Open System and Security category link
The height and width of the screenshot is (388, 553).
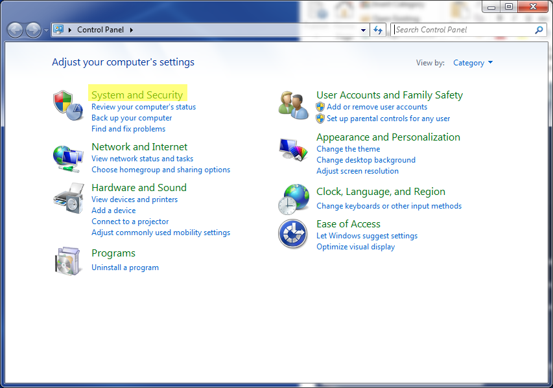coord(137,95)
